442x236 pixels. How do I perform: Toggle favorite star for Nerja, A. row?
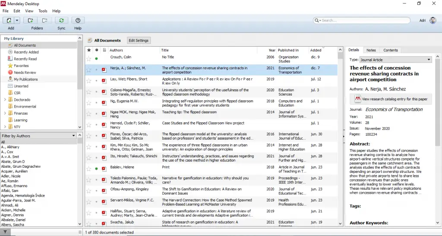pyautogui.click(x=89, y=70)
